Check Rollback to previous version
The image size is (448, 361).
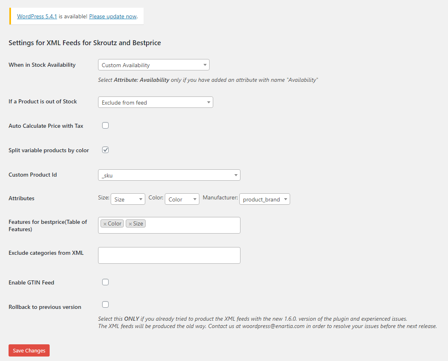105,304
